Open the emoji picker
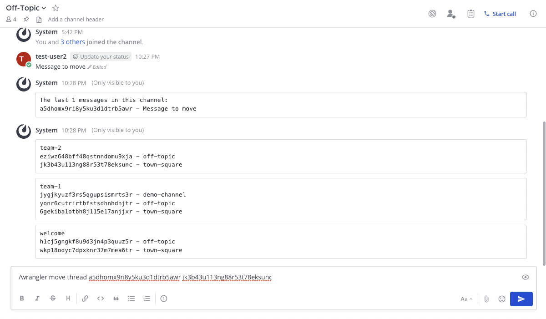This screenshot has height=319, width=546. point(502,299)
